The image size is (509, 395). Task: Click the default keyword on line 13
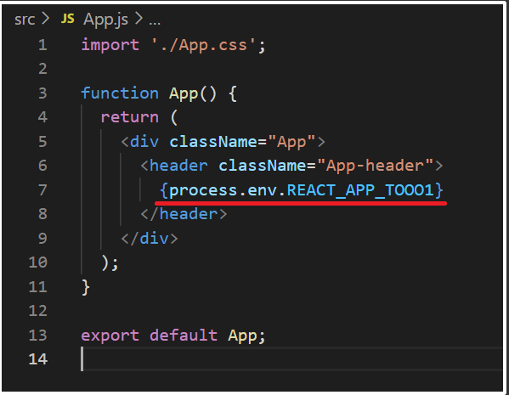click(184, 335)
